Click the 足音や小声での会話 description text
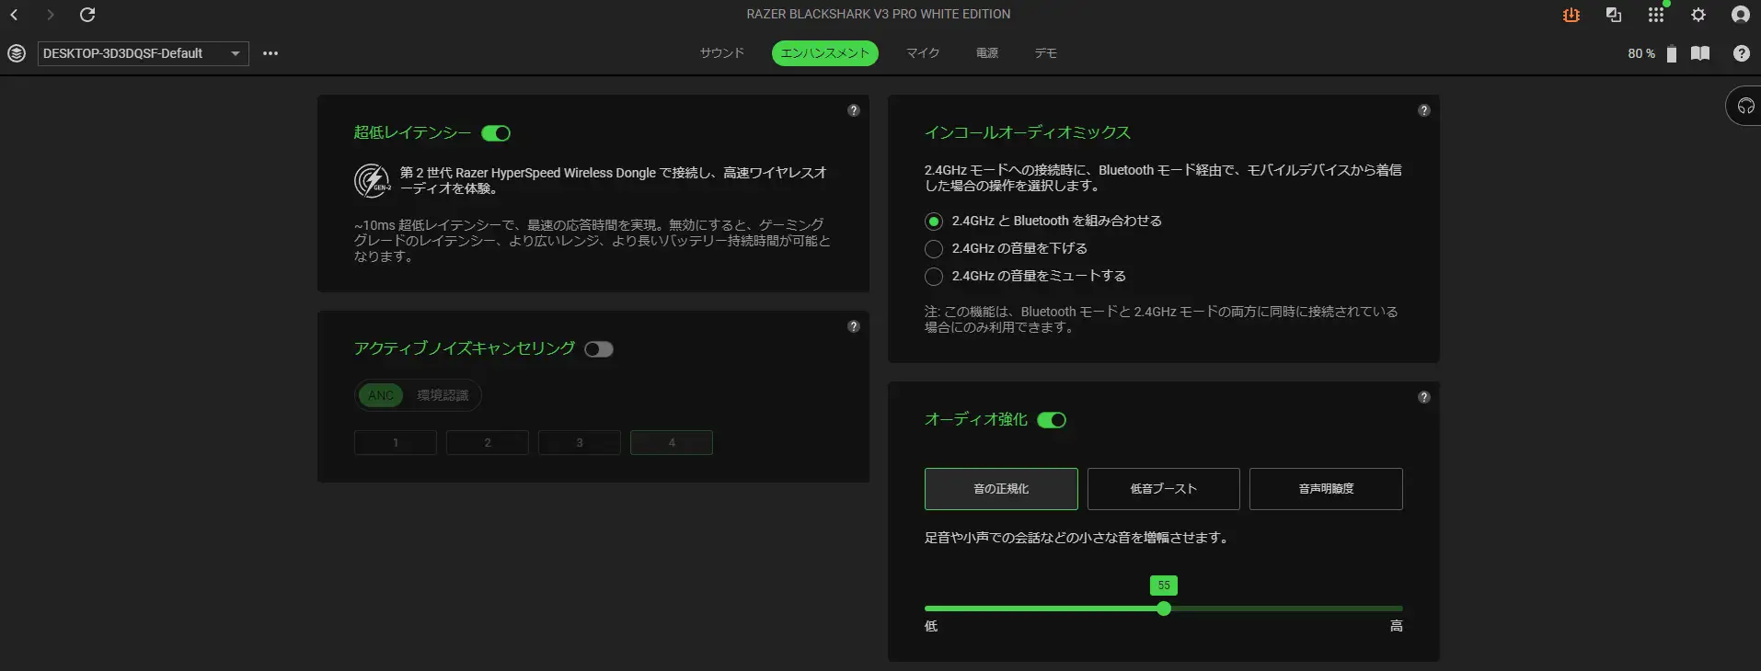The width and height of the screenshot is (1761, 671). coord(1076,538)
